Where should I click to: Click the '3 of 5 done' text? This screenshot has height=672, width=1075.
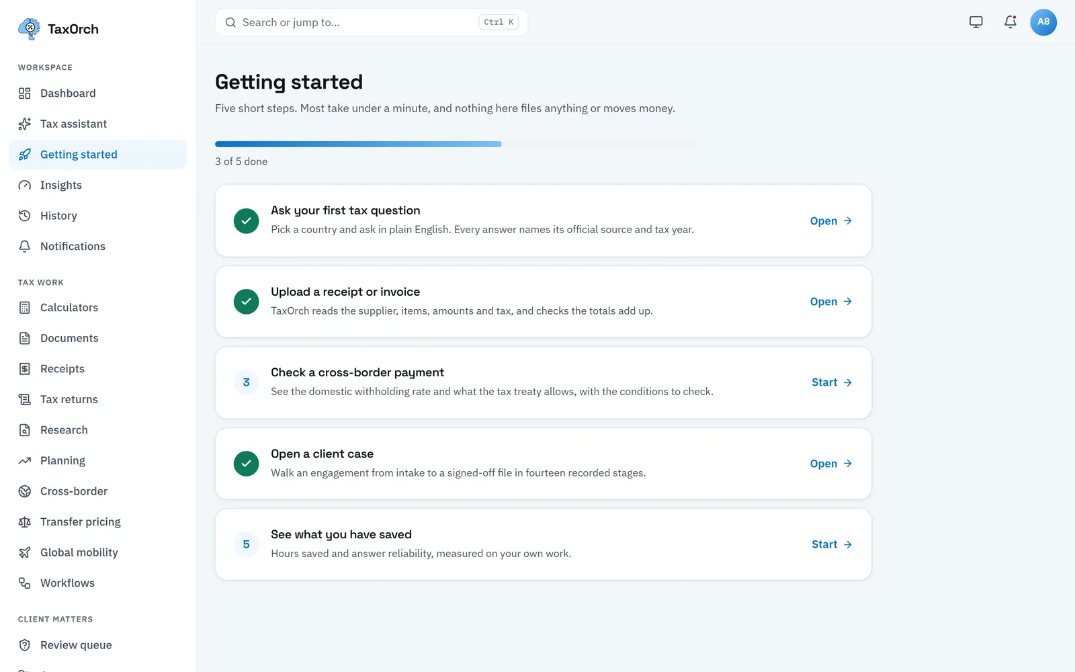coord(241,161)
